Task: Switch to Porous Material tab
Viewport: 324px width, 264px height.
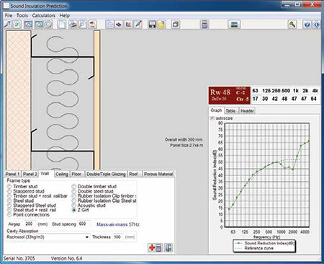Action: pos(158,174)
